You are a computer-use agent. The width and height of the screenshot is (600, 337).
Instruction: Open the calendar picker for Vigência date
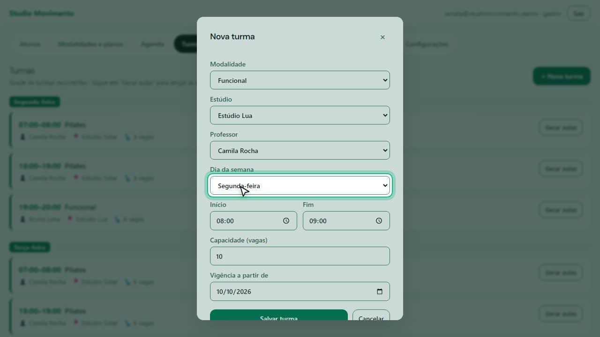click(x=380, y=292)
